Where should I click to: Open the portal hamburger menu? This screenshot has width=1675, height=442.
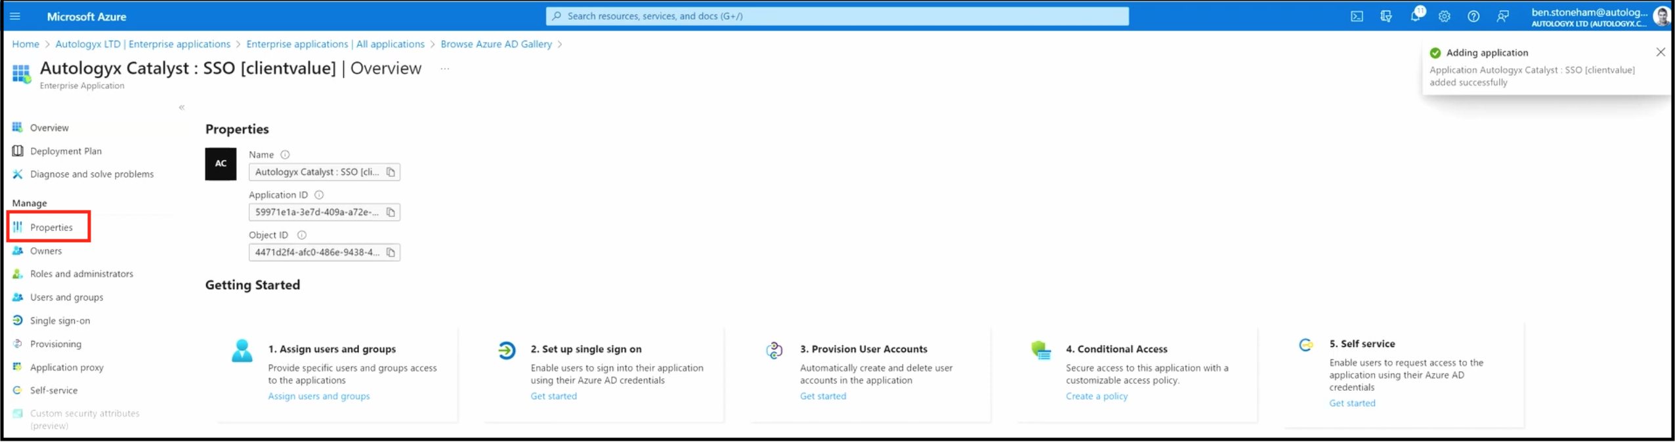(15, 16)
